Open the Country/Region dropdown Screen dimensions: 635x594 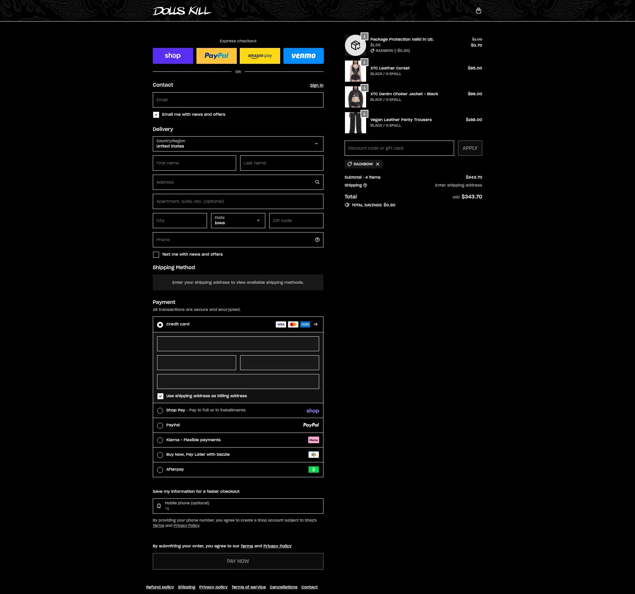point(238,144)
